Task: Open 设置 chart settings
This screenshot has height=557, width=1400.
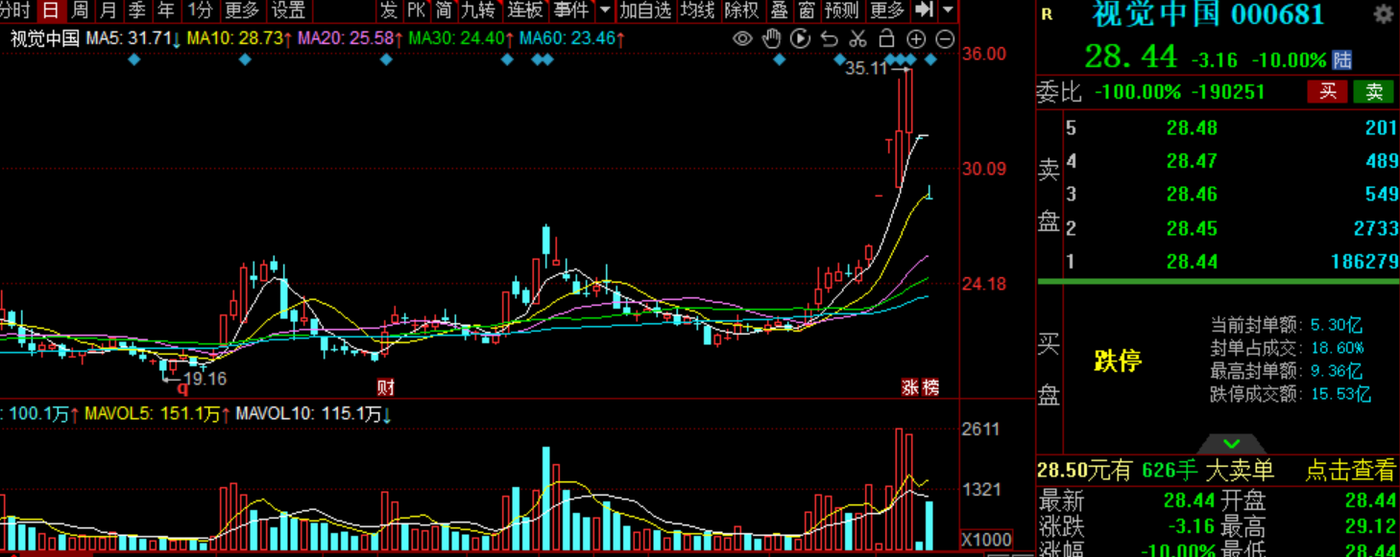Action: pos(288,11)
